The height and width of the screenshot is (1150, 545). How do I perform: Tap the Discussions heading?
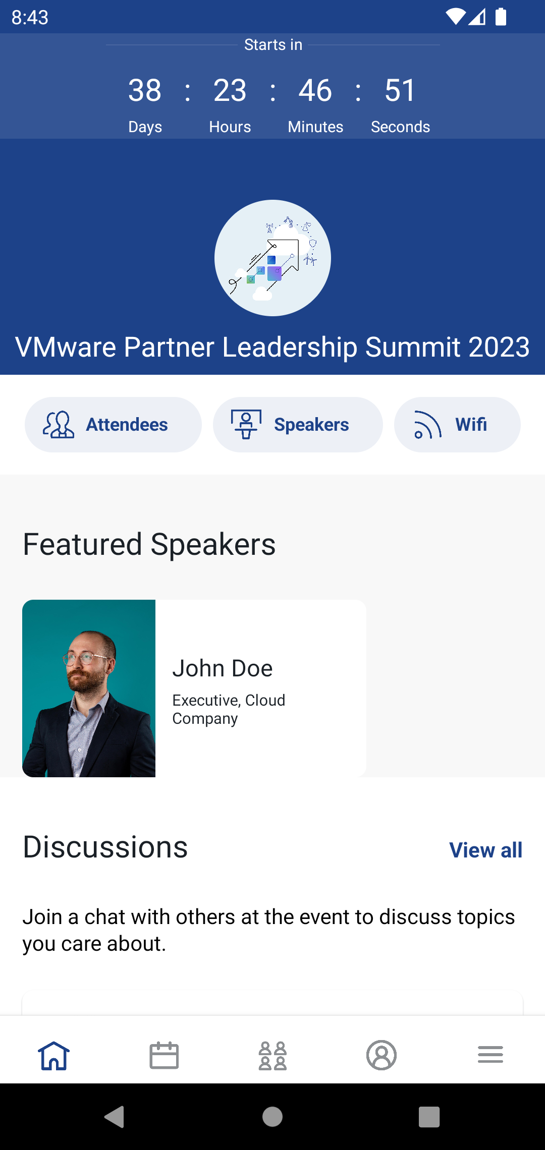pos(105,847)
